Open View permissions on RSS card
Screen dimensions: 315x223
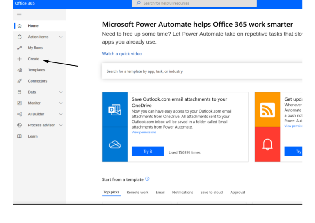pos(293,126)
